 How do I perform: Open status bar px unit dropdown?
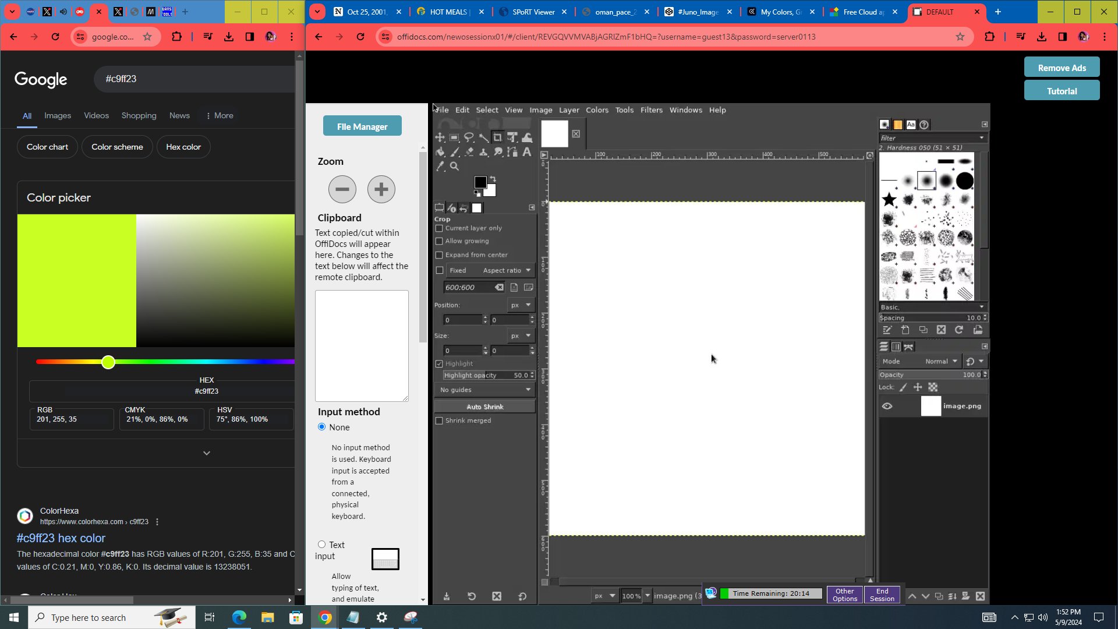click(604, 596)
